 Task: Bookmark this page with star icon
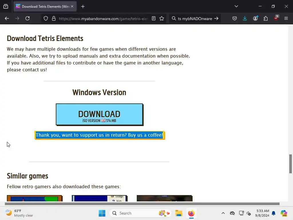[x=162, y=19]
